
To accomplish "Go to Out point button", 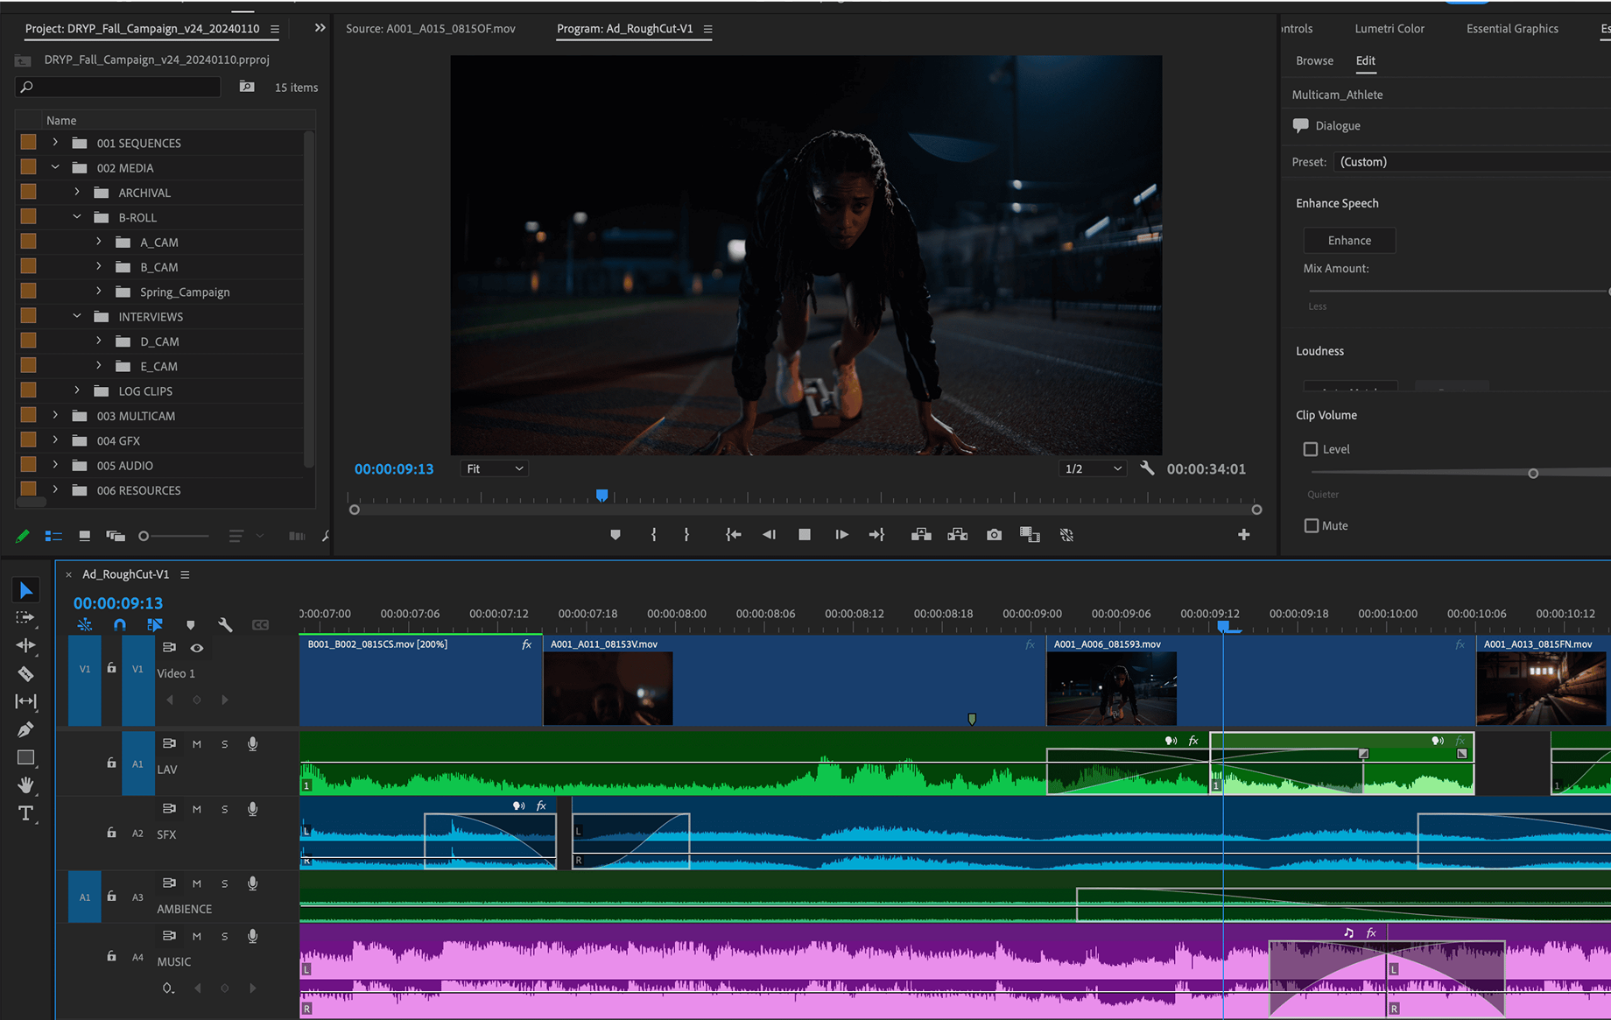I will point(876,535).
